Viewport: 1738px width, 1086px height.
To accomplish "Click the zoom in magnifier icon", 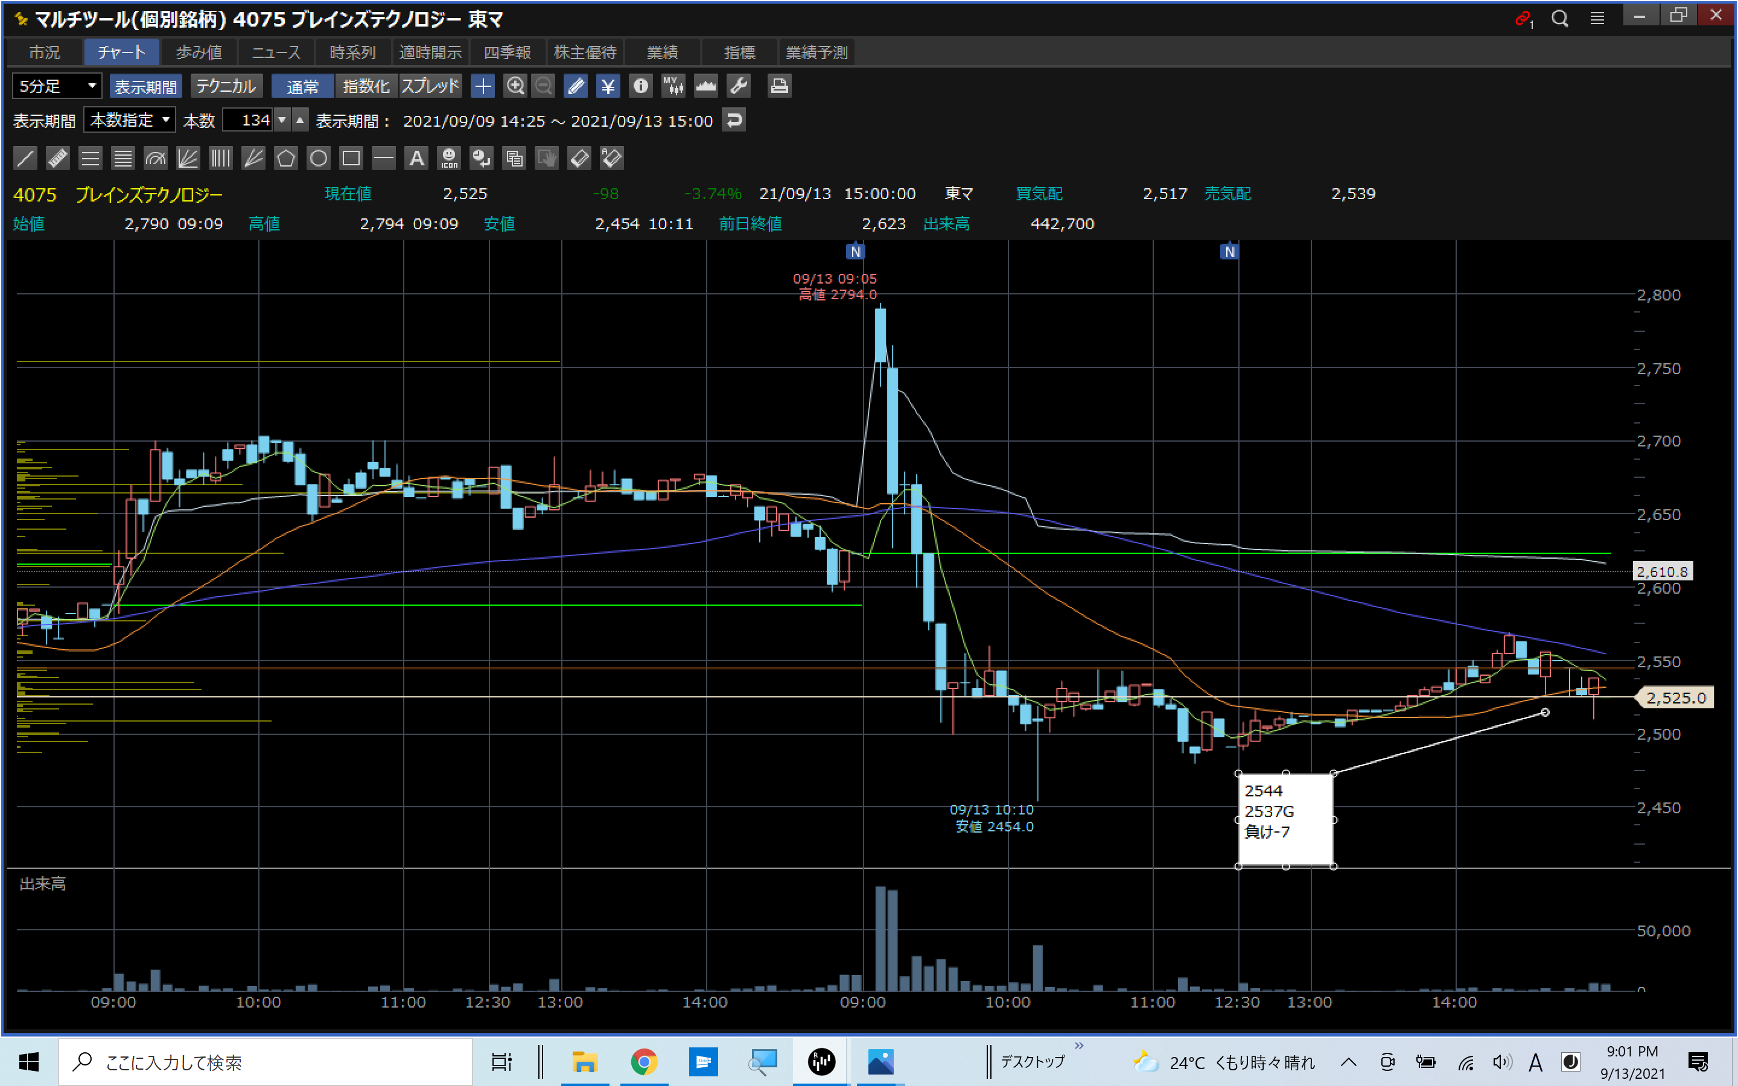I will [x=515, y=86].
